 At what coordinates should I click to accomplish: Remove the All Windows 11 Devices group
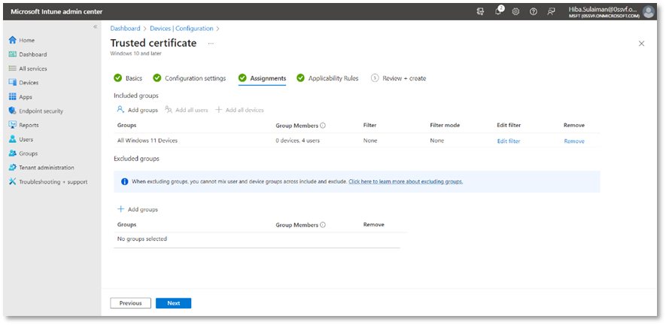point(573,141)
